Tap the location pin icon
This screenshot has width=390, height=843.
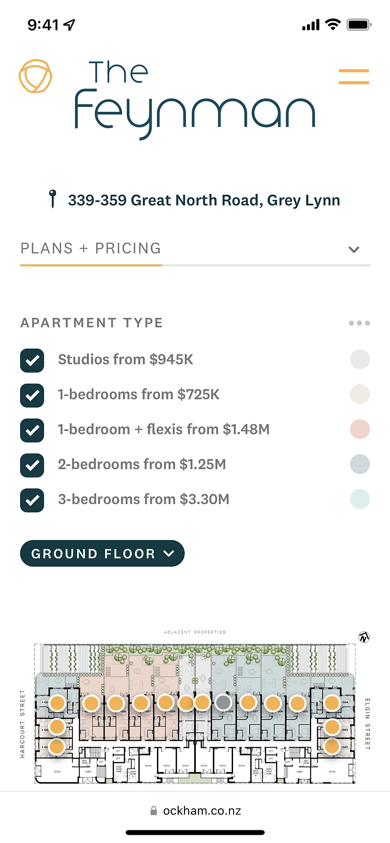[53, 199]
